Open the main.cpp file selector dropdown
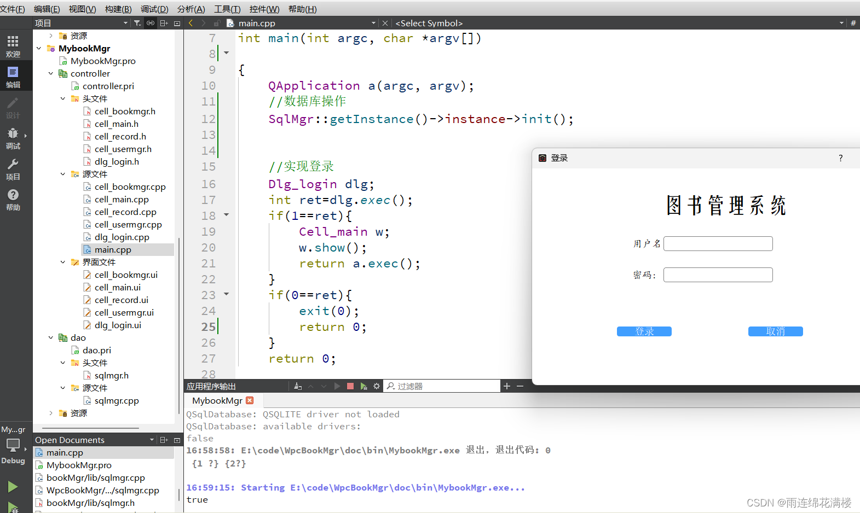Screen dimensions: 860x513 click(x=373, y=23)
